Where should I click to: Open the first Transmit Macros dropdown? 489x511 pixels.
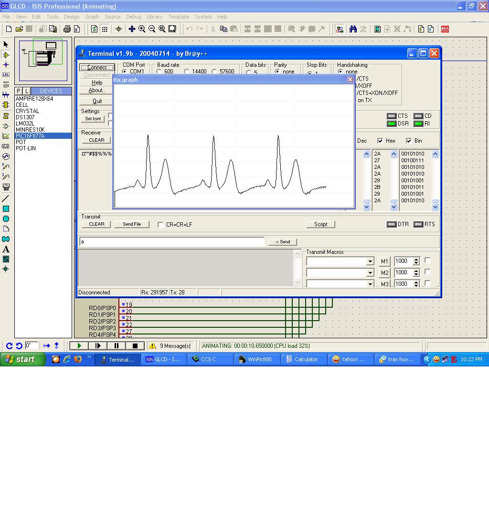coord(370,261)
